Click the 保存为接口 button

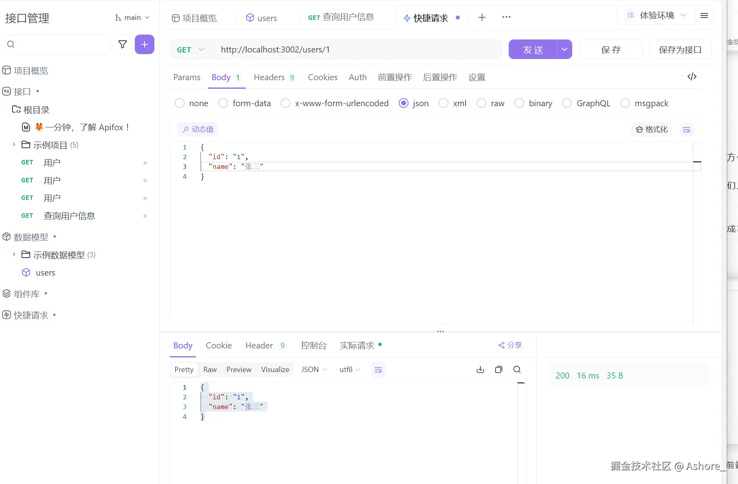point(680,49)
